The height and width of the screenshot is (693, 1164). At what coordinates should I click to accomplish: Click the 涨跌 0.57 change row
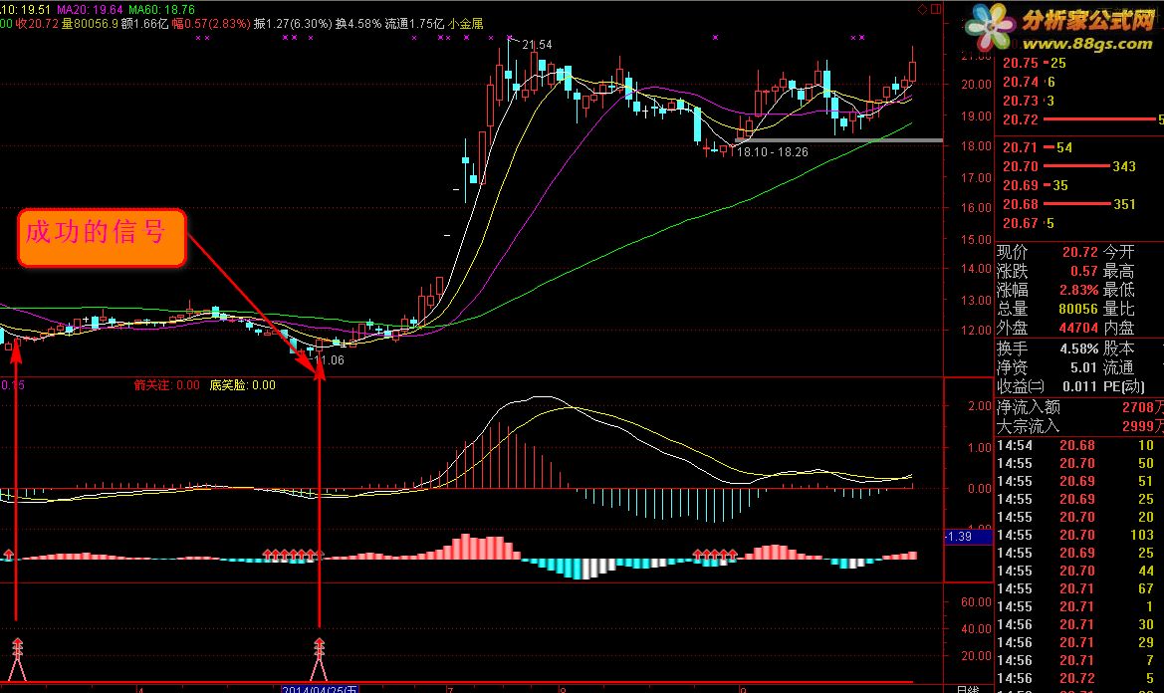tap(1048, 271)
